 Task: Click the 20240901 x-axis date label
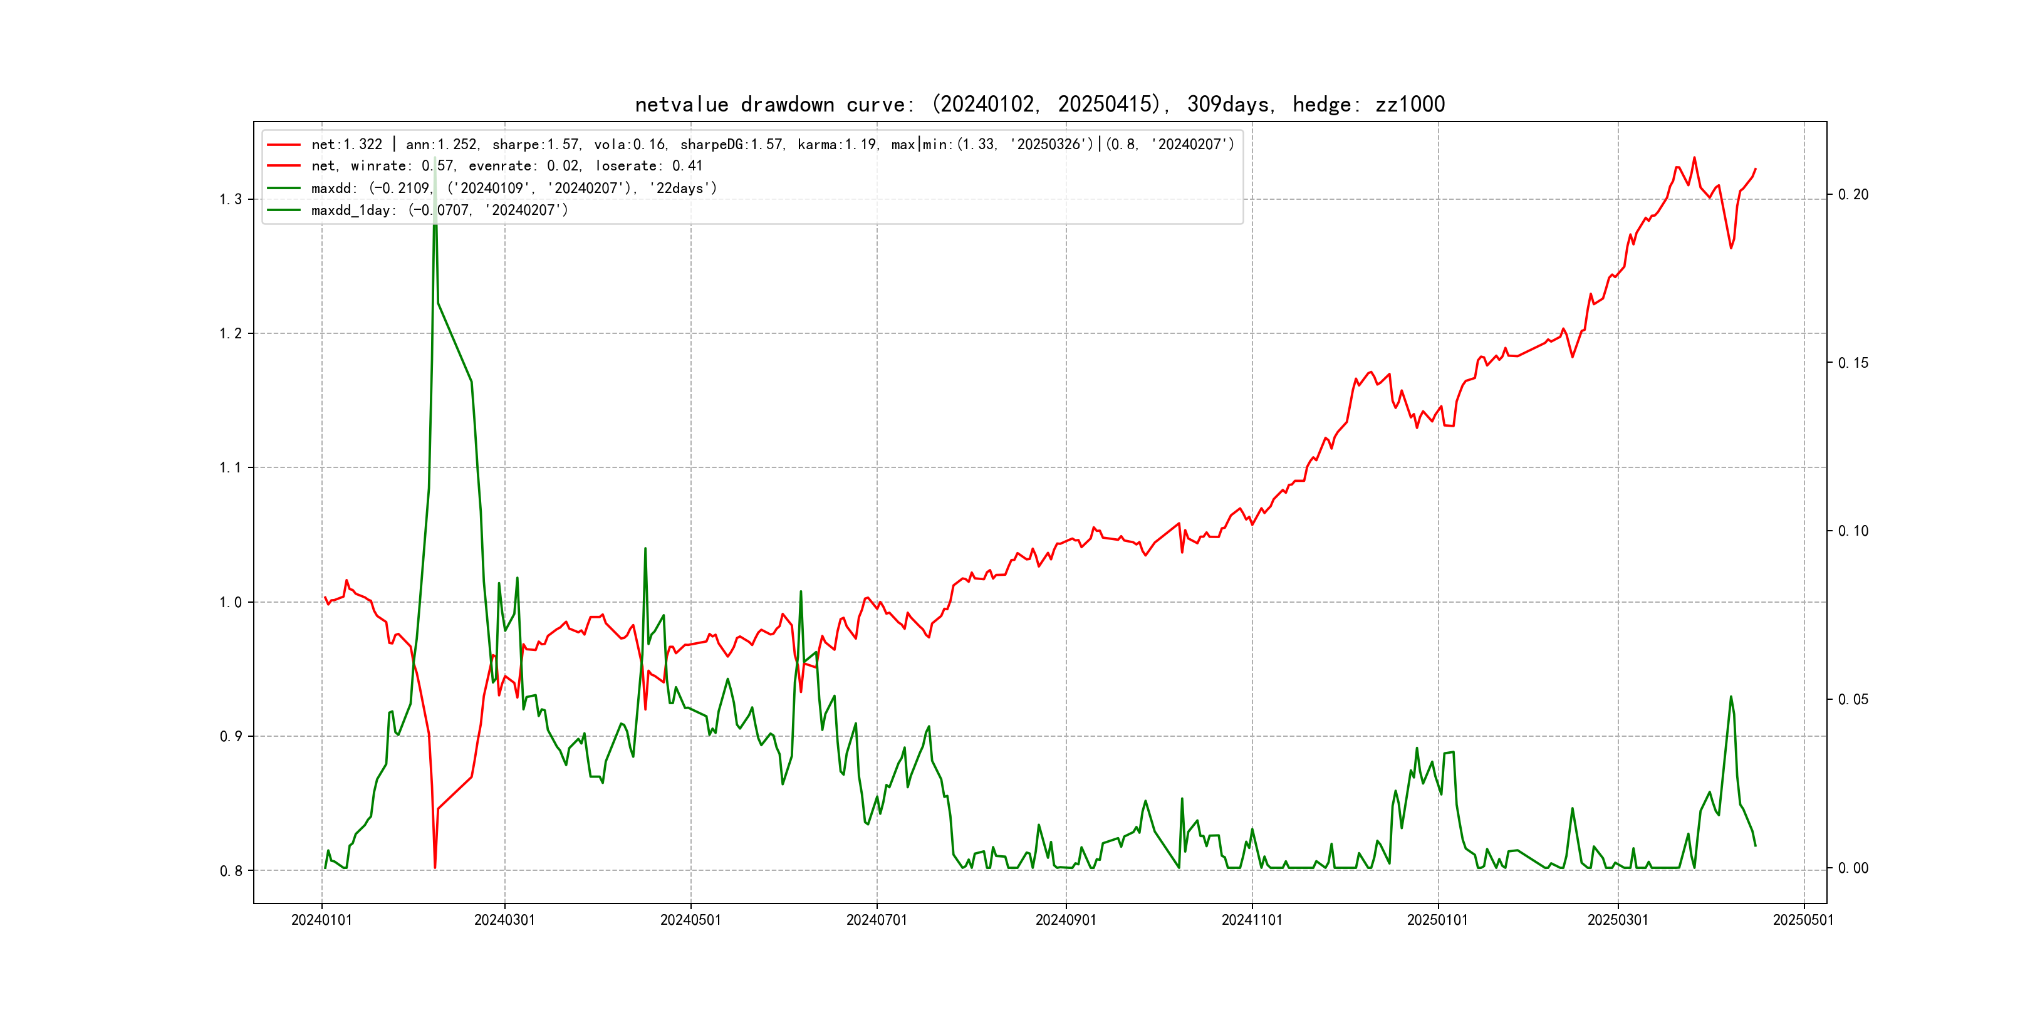point(1065,920)
